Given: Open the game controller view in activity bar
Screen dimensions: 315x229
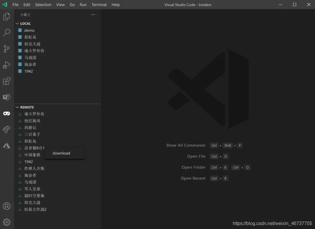Looking at the screenshot, I should [x=7, y=113].
